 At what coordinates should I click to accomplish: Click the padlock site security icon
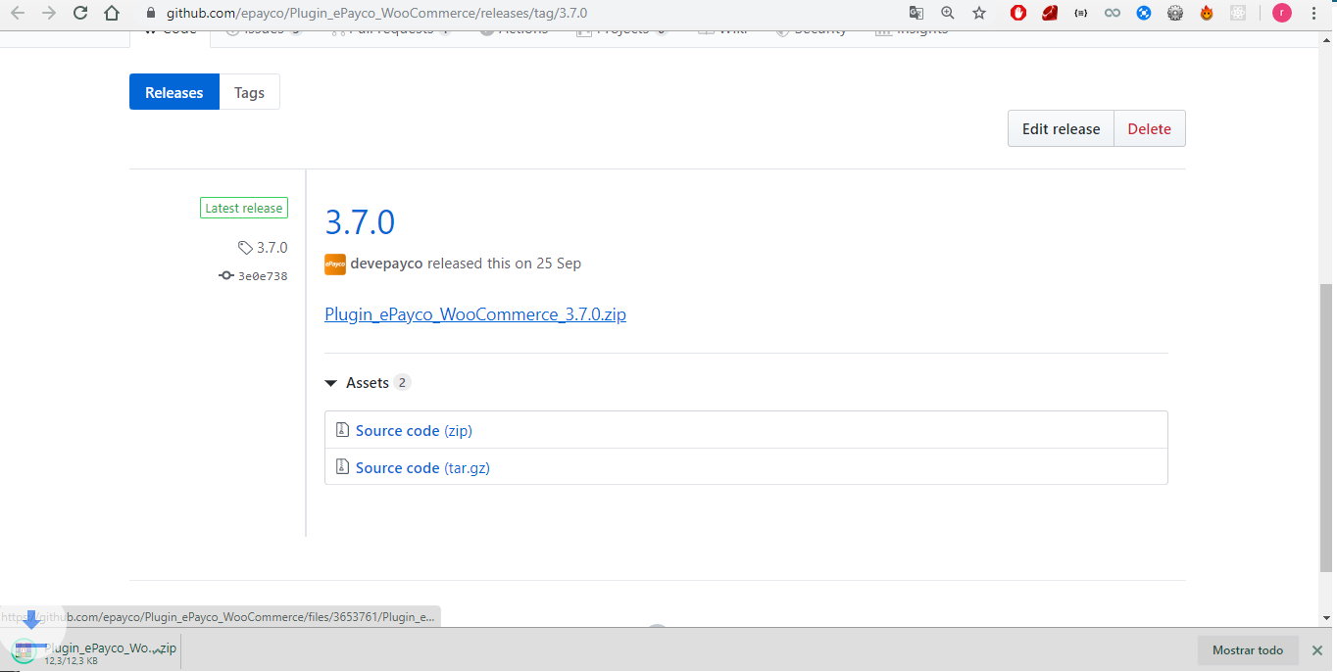[x=150, y=13]
